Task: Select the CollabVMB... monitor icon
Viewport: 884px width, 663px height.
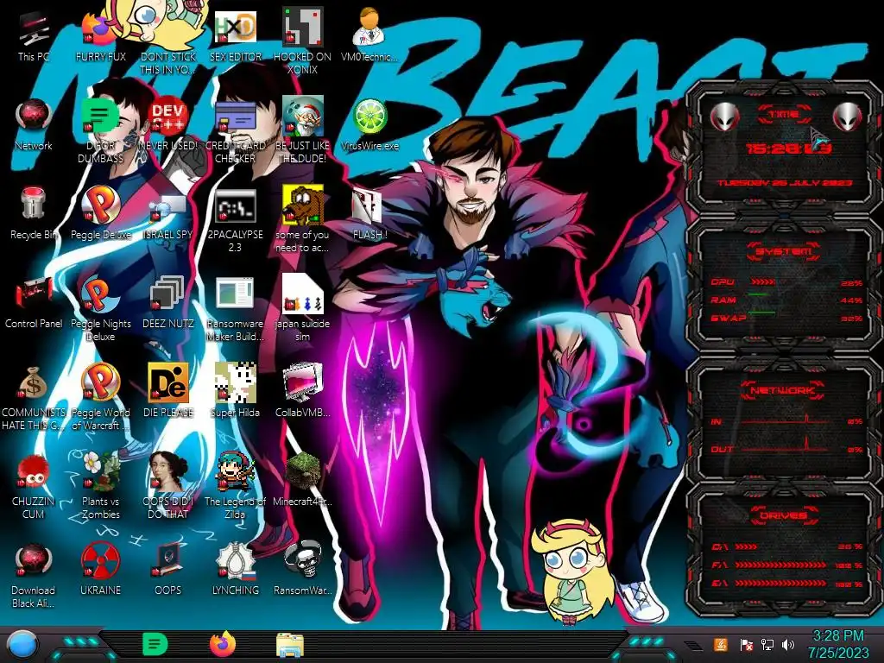Action: coord(303,391)
